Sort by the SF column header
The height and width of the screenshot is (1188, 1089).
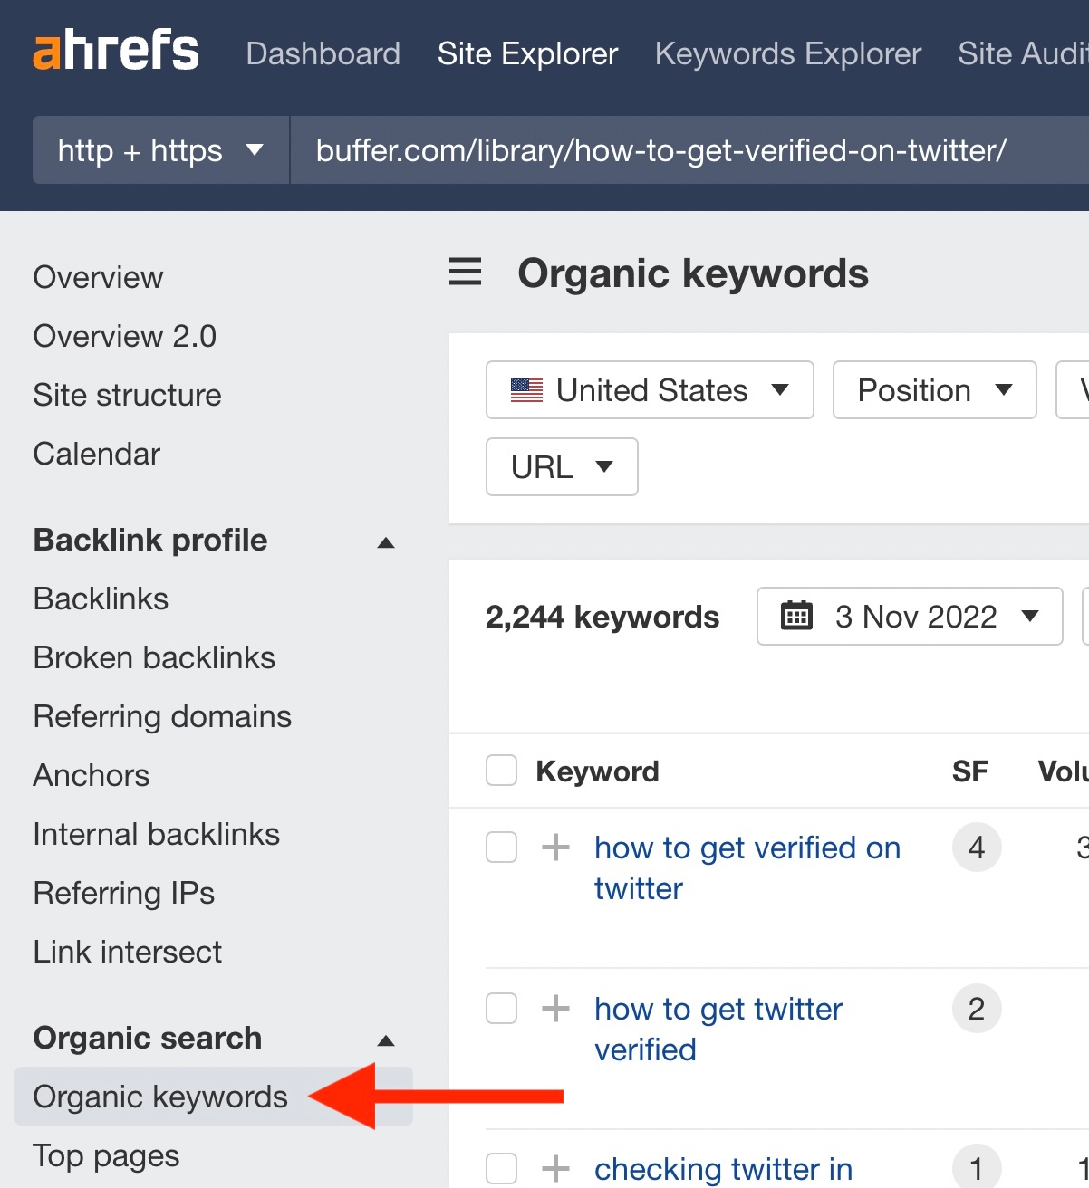(x=969, y=771)
